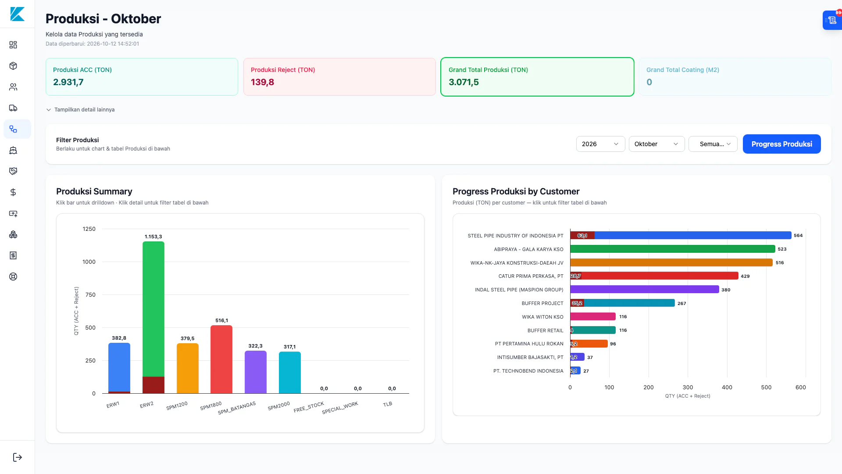This screenshot has width=842, height=474.
Task: Open the delivery truck icon in sidebar
Action: tap(13, 108)
